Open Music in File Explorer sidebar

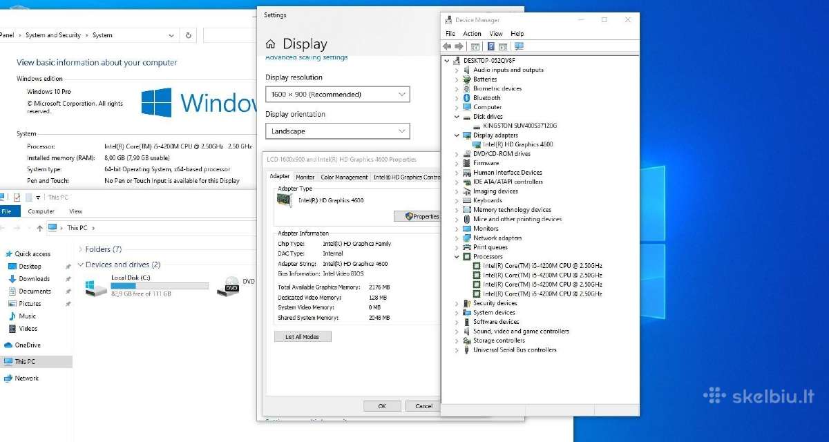[x=28, y=316]
